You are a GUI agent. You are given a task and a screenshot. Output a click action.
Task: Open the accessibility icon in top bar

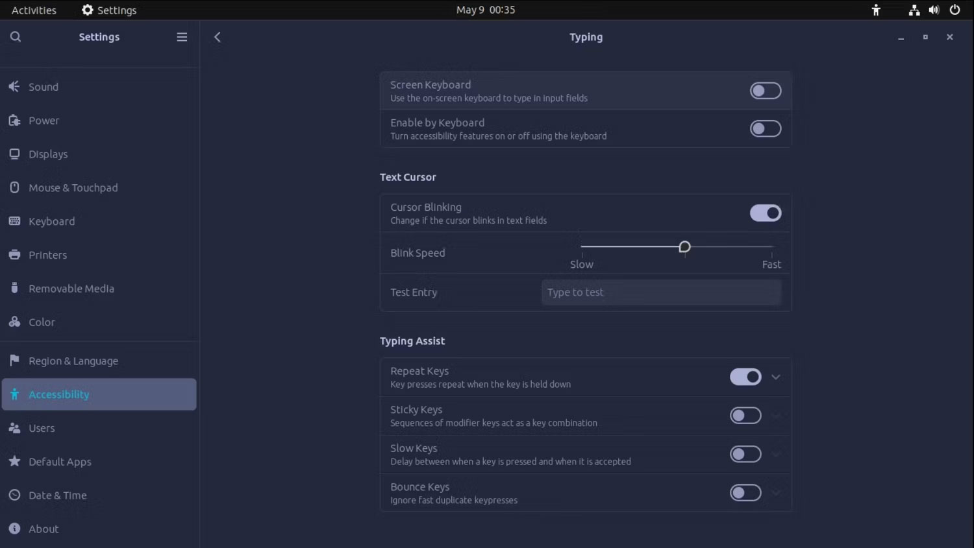876,10
